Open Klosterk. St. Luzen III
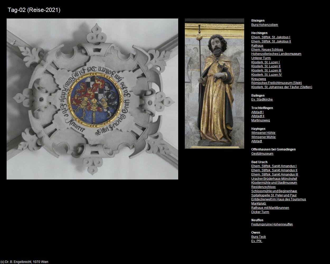 (x=266, y=70)
